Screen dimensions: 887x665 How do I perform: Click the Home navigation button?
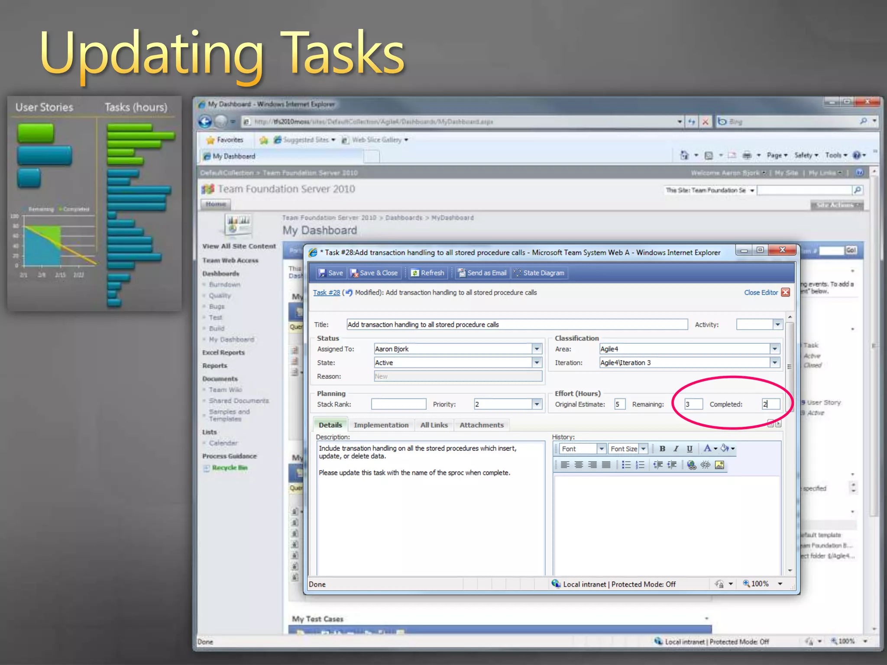pos(216,204)
